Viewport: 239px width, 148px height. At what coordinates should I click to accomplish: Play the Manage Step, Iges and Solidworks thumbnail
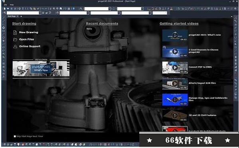175,99
